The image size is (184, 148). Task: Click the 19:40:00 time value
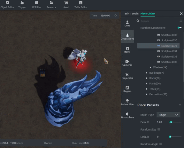pyautogui.click(x=105, y=16)
